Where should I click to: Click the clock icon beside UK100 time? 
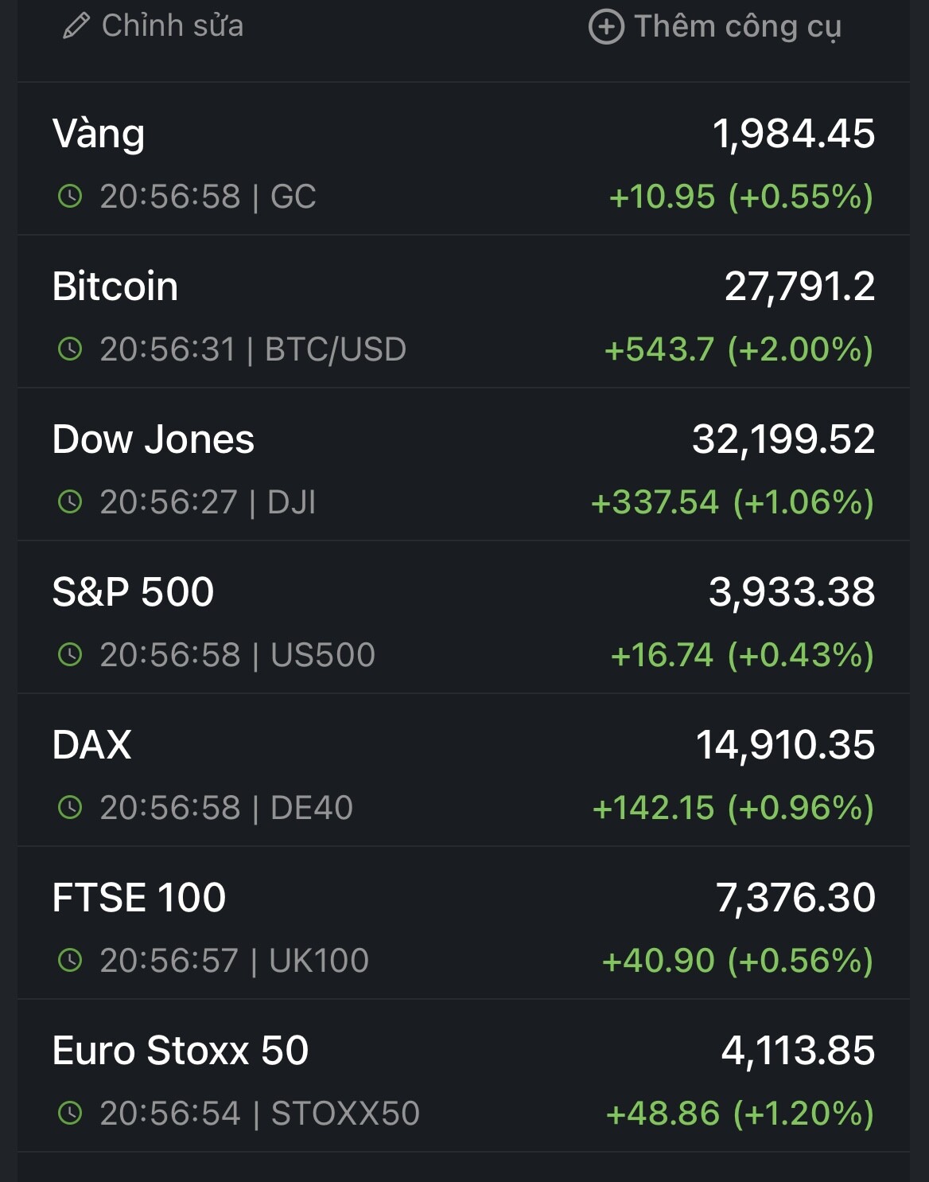[x=70, y=960]
